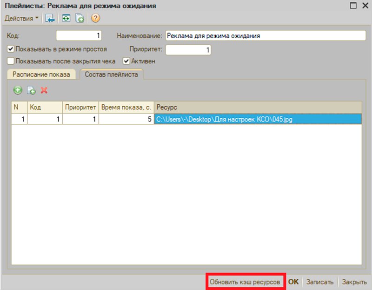Select the 'Состав плейлиста' tab

pos(111,74)
